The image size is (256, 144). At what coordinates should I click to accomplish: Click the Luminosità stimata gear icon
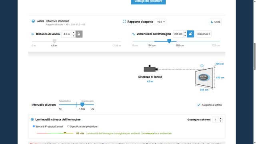pos(32,120)
